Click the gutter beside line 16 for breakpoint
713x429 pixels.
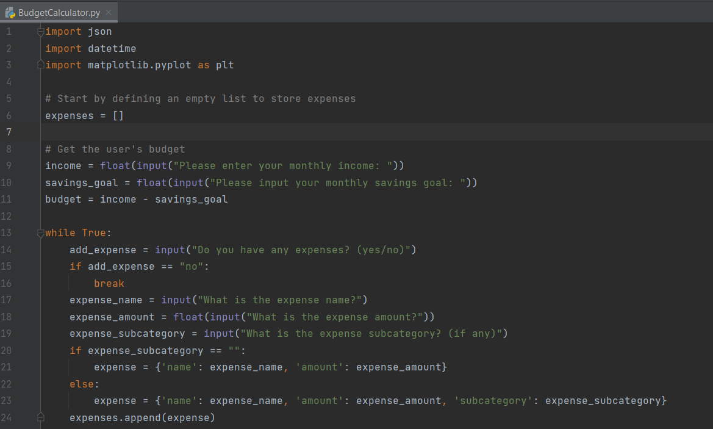(24, 283)
